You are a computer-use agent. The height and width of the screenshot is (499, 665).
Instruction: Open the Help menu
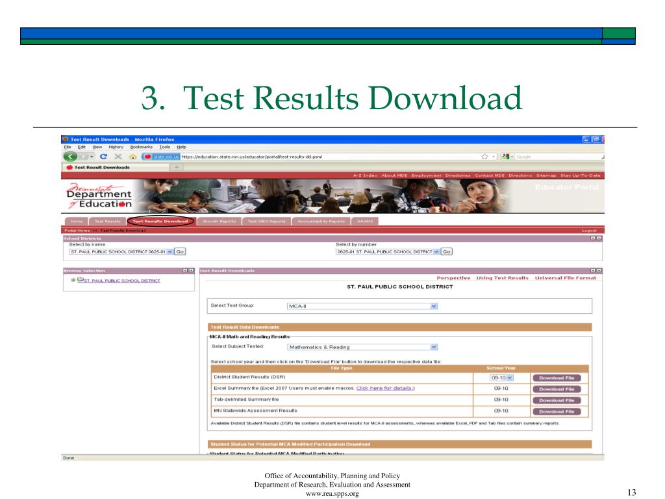tap(181, 147)
